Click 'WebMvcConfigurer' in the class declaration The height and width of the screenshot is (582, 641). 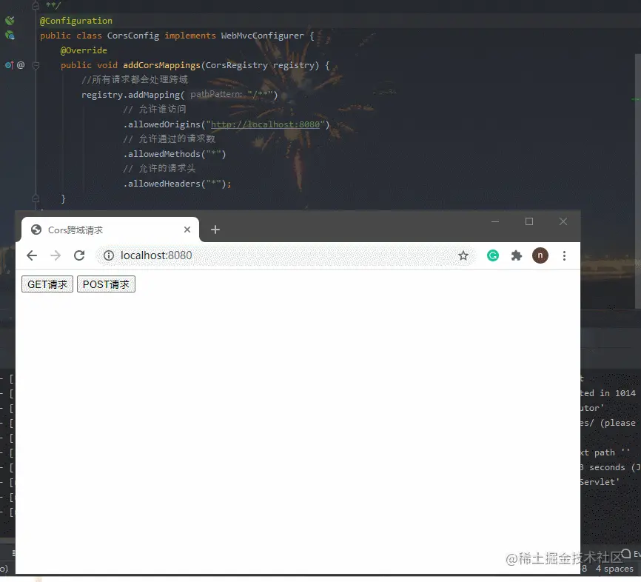pyautogui.click(x=263, y=36)
